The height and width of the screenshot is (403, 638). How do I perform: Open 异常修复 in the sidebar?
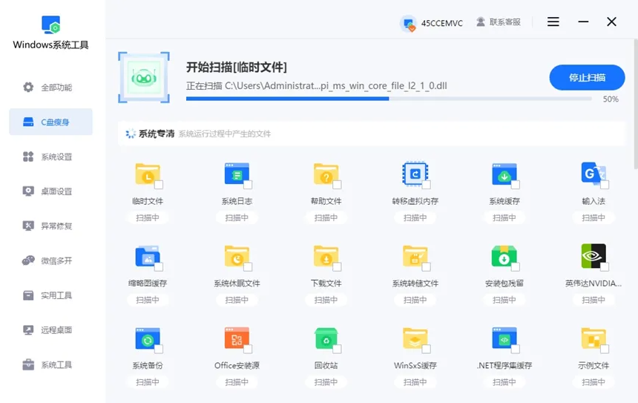point(51,226)
